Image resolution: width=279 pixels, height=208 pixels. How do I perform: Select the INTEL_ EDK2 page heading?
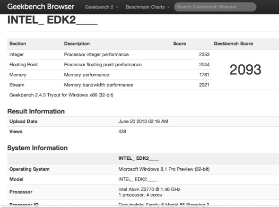point(52,20)
